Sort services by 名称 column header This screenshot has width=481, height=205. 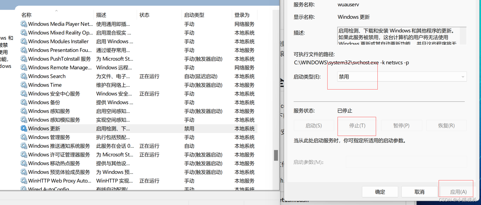(x=27, y=15)
